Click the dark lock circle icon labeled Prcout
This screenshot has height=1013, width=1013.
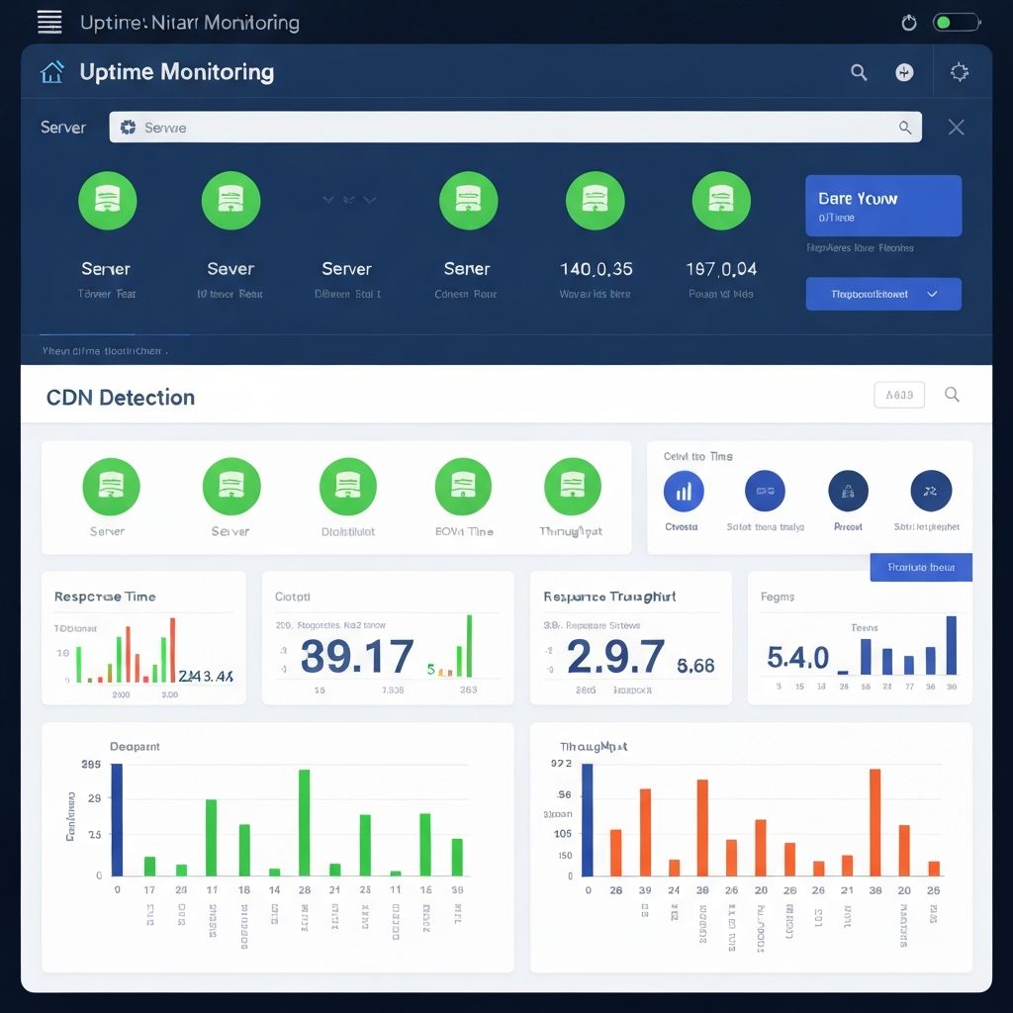pyautogui.click(x=847, y=490)
